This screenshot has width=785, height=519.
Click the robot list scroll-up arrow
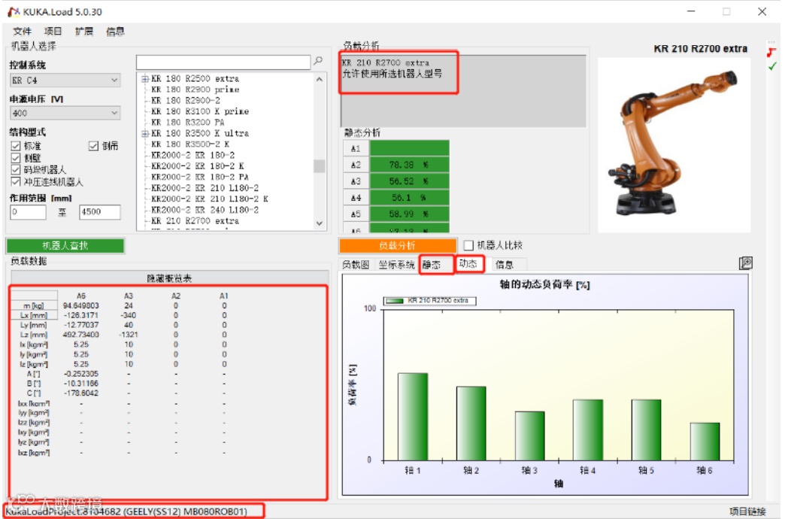(x=320, y=79)
